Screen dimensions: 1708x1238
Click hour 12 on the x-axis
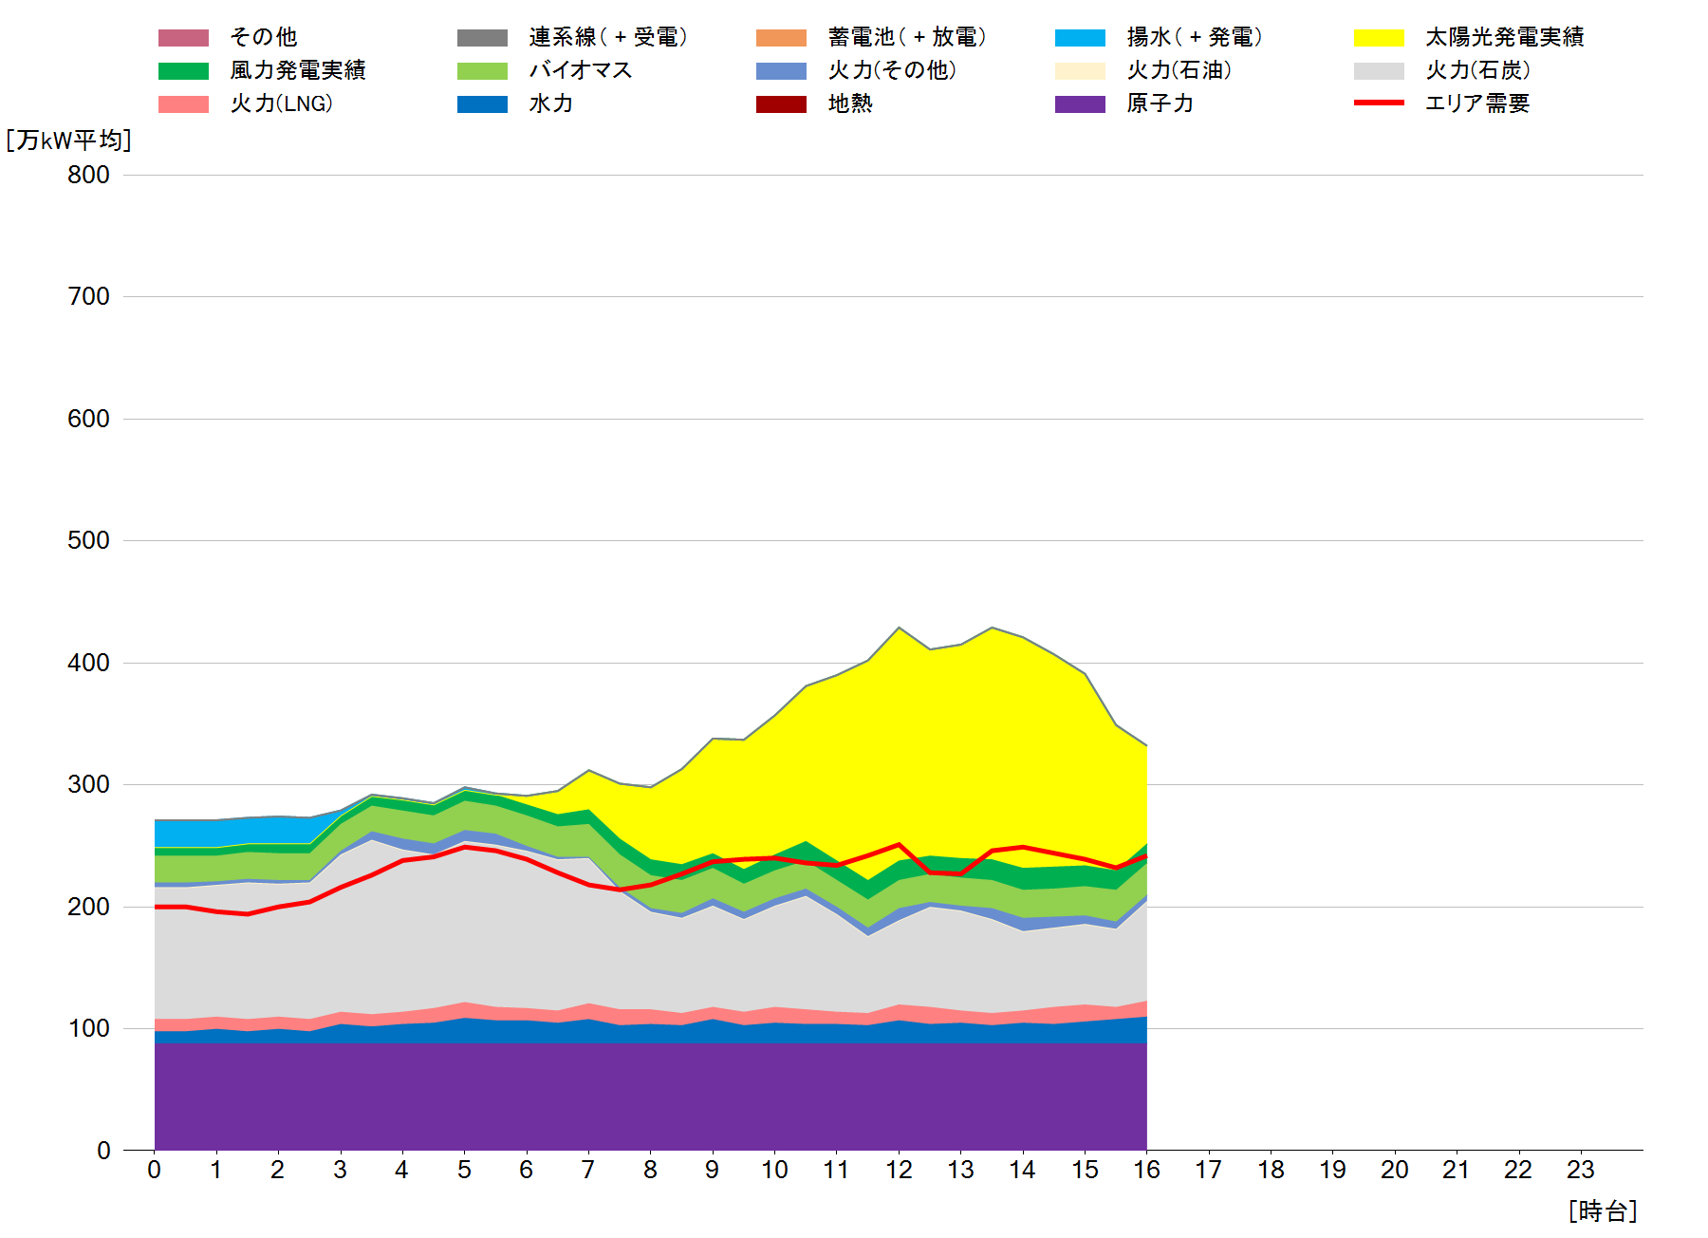[899, 1170]
